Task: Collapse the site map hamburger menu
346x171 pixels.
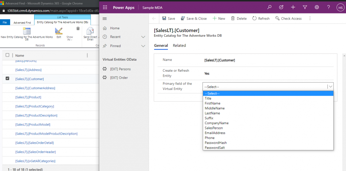Action: [105, 19]
